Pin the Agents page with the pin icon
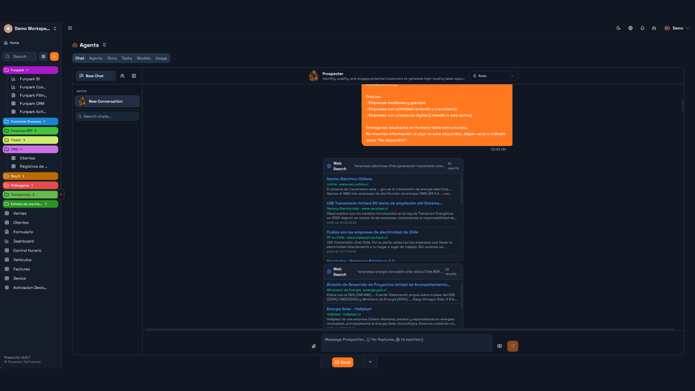 coord(104,45)
